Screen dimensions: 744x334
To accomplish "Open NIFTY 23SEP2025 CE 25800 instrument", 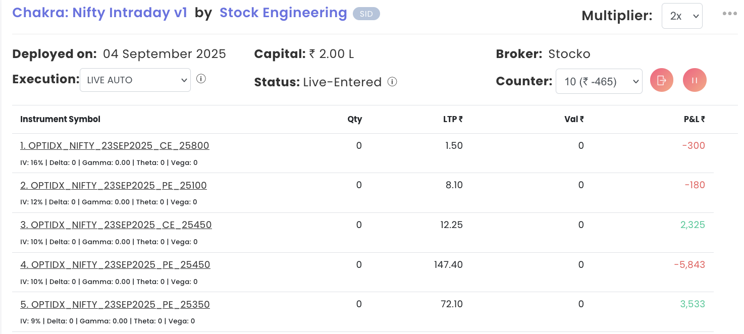I will pos(115,146).
